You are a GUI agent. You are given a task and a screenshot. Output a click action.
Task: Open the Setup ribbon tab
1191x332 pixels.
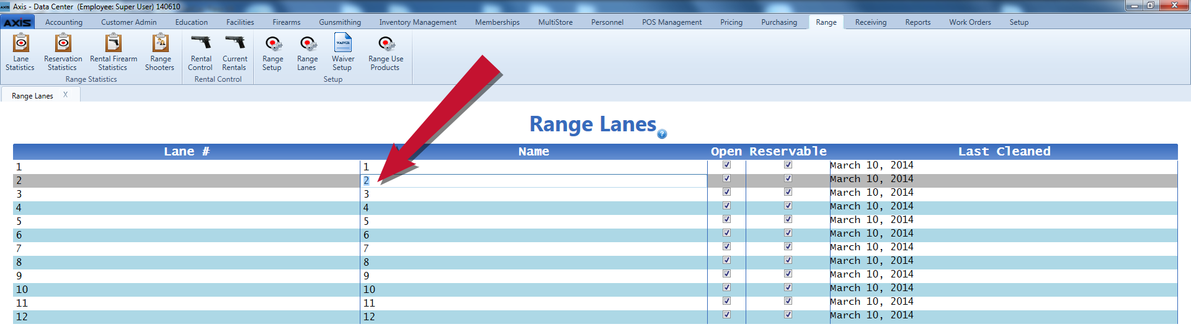point(1019,22)
